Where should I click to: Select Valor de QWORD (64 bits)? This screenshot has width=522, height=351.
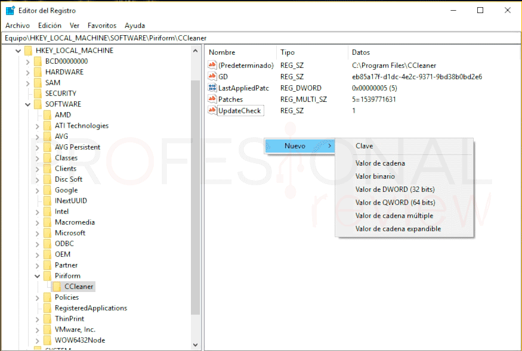point(404,202)
